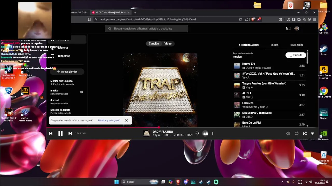This screenshot has height=186, width=332.
Task: Click the address bar URL
Action: pos(148,19)
